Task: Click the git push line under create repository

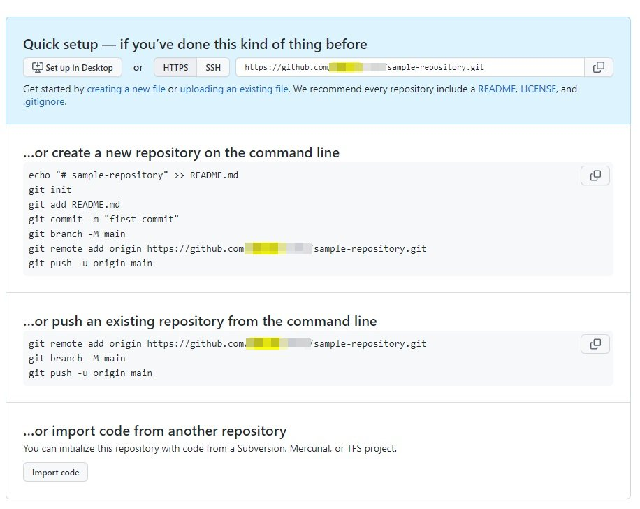Action: pos(90,264)
